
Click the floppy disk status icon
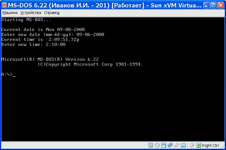point(163,145)
